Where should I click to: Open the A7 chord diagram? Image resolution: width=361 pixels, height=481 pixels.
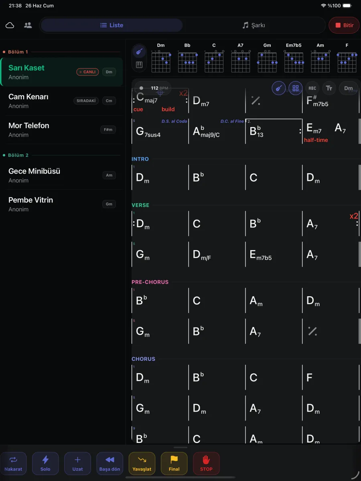click(x=240, y=58)
